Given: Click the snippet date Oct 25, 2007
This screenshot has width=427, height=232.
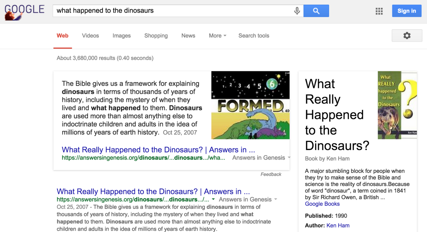Looking at the screenshot, I should (180, 132).
